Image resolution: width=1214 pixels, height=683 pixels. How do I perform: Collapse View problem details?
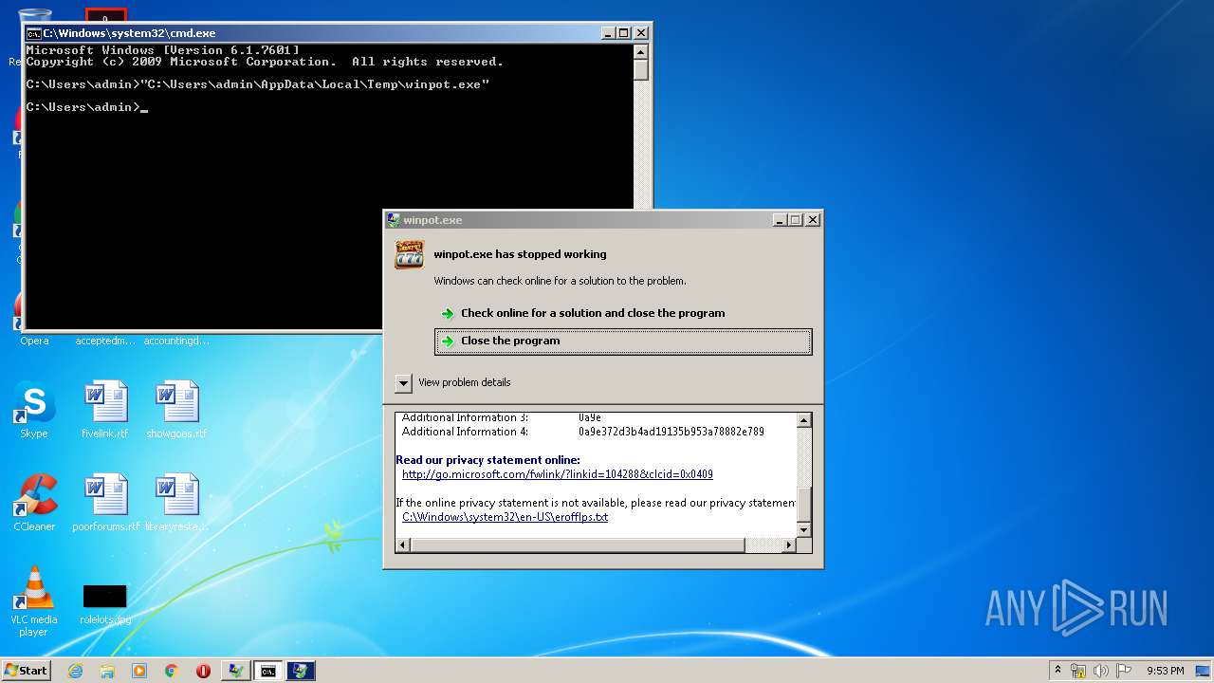403,383
